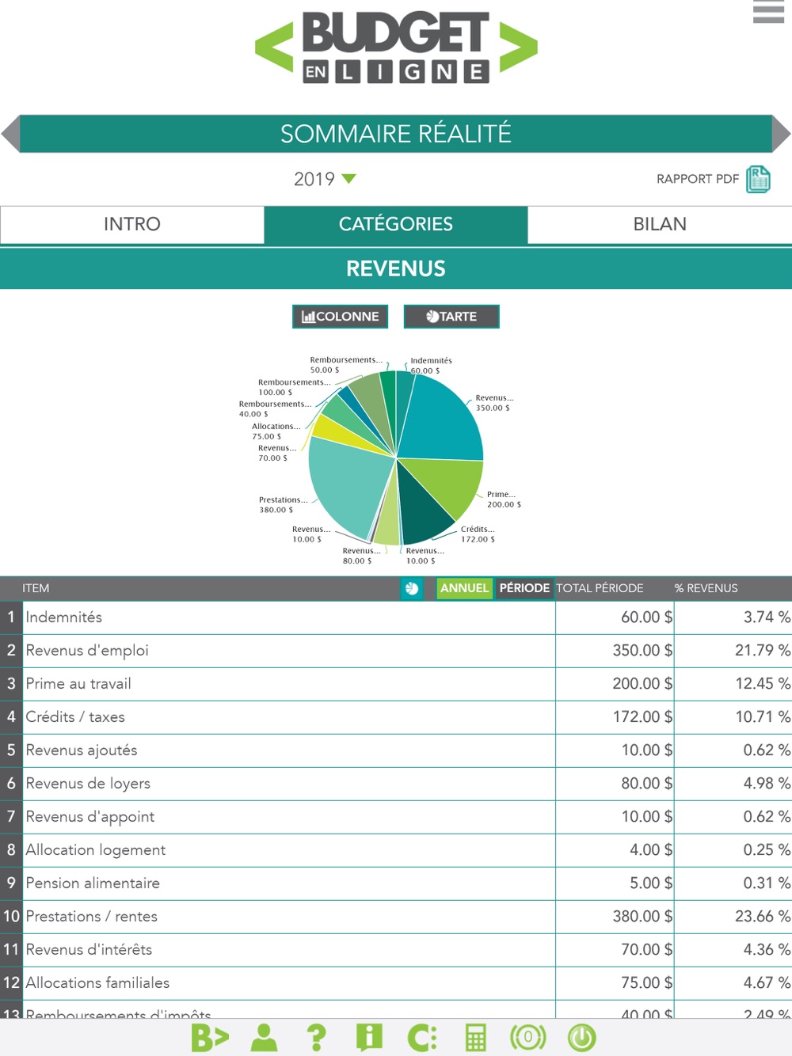Switch to the Intro tab

(x=132, y=225)
